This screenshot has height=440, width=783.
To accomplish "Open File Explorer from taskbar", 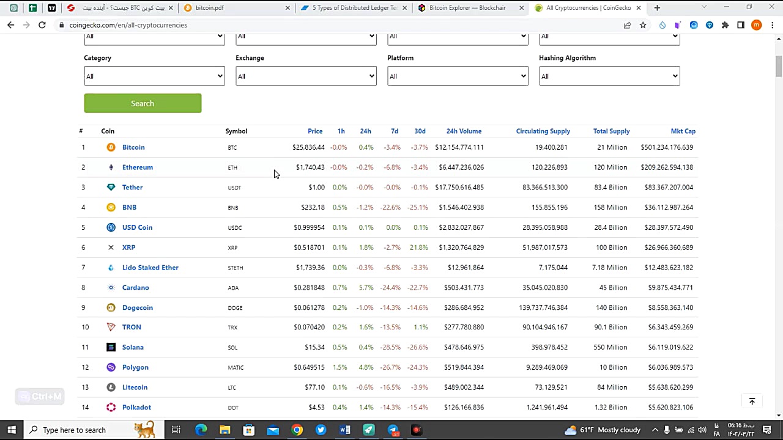I will click(225, 430).
